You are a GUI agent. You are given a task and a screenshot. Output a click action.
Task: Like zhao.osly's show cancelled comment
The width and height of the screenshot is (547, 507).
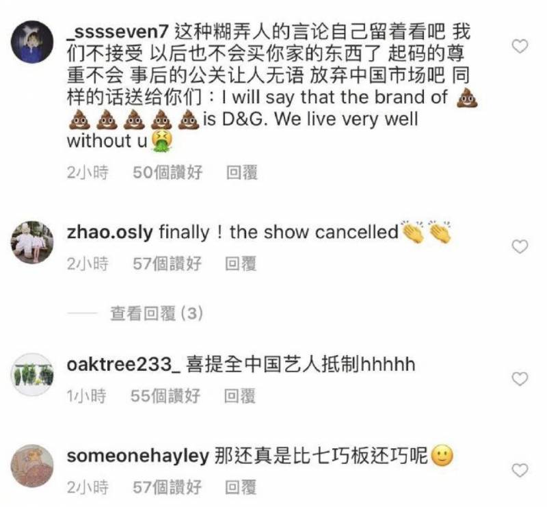point(520,246)
